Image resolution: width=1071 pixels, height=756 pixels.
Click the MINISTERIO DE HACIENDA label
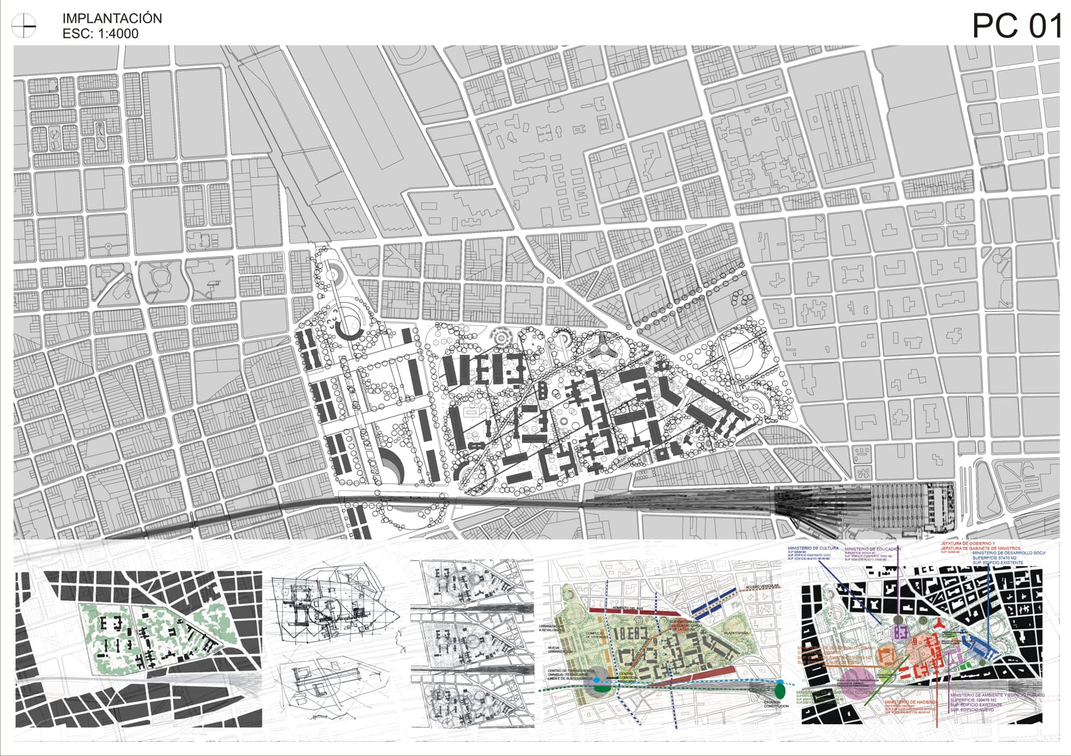pyautogui.click(x=911, y=702)
